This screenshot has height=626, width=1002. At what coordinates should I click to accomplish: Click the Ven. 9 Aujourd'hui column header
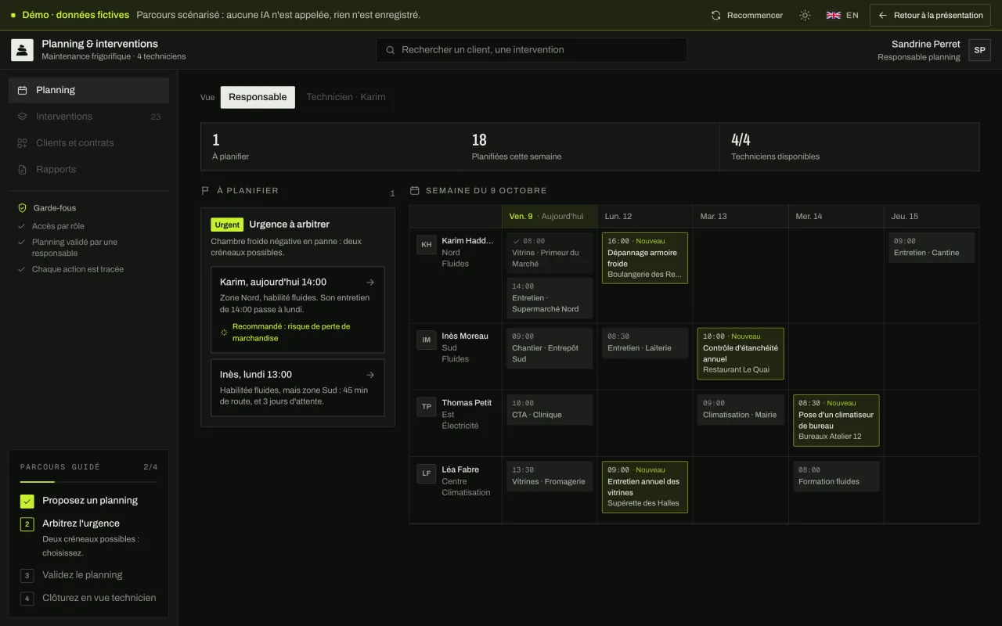tap(550, 216)
